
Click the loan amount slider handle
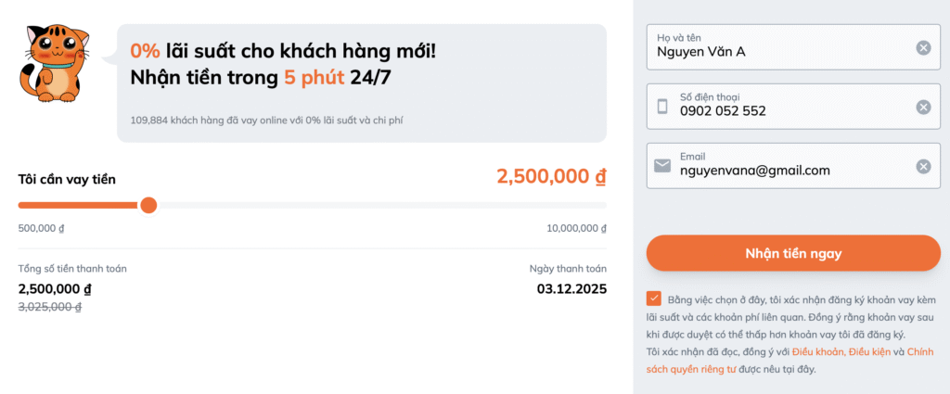[148, 205]
